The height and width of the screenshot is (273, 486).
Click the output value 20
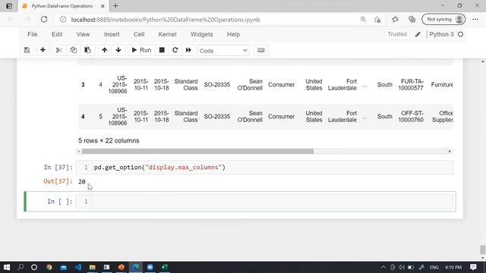[82, 182]
